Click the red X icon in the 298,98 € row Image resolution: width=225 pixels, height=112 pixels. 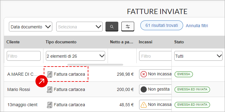click(144, 74)
